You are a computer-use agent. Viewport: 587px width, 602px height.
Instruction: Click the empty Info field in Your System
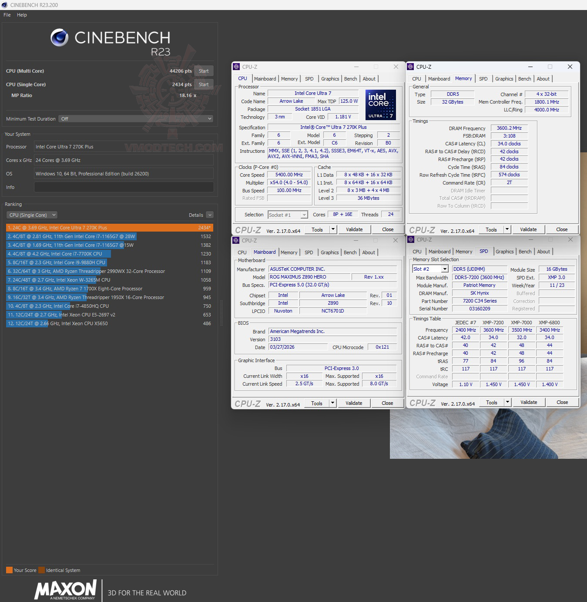click(x=124, y=187)
